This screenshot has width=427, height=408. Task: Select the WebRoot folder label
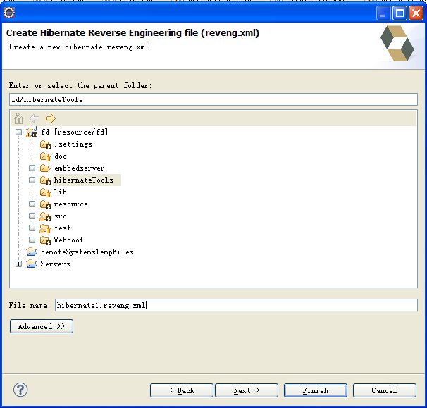tap(68, 240)
